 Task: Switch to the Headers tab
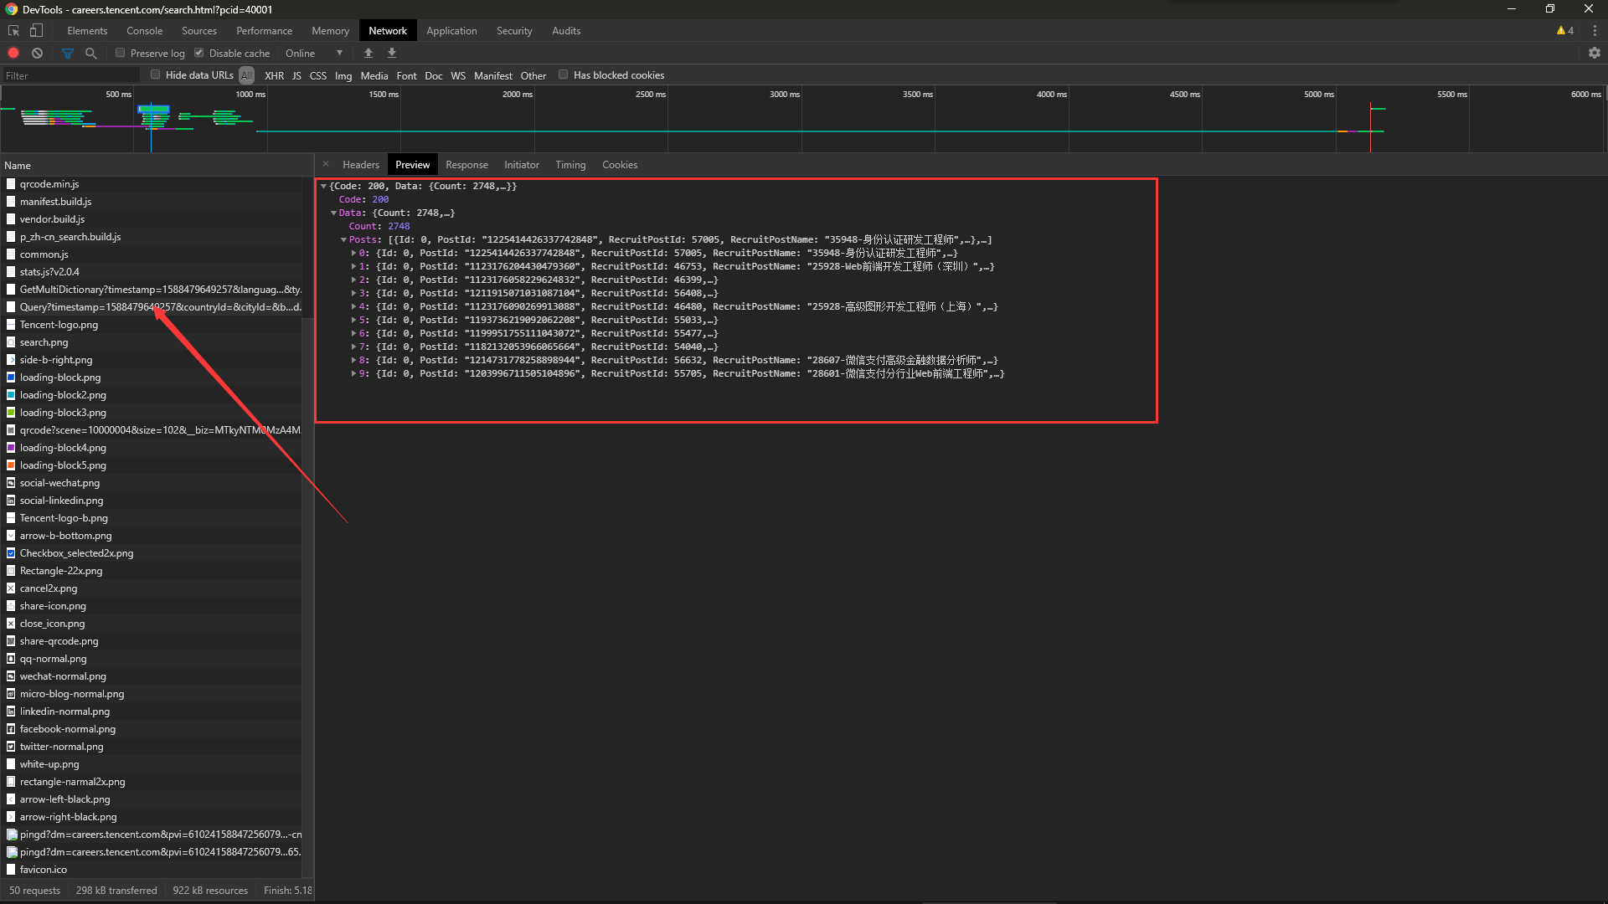click(361, 165)
